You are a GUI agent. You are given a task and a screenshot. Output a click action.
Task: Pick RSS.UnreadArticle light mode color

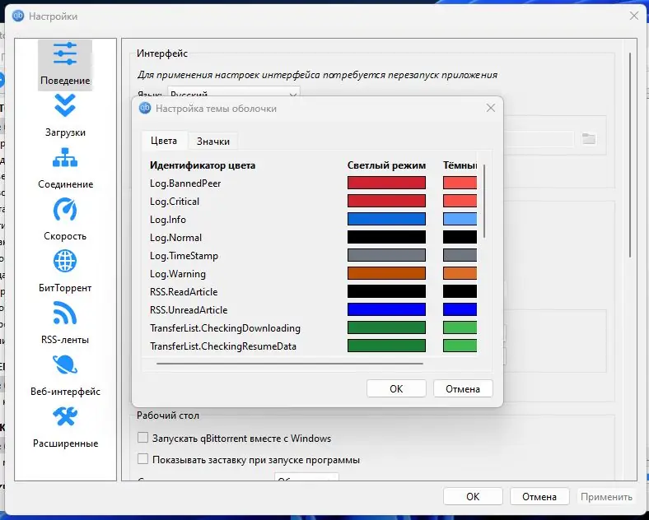point(386,309)
